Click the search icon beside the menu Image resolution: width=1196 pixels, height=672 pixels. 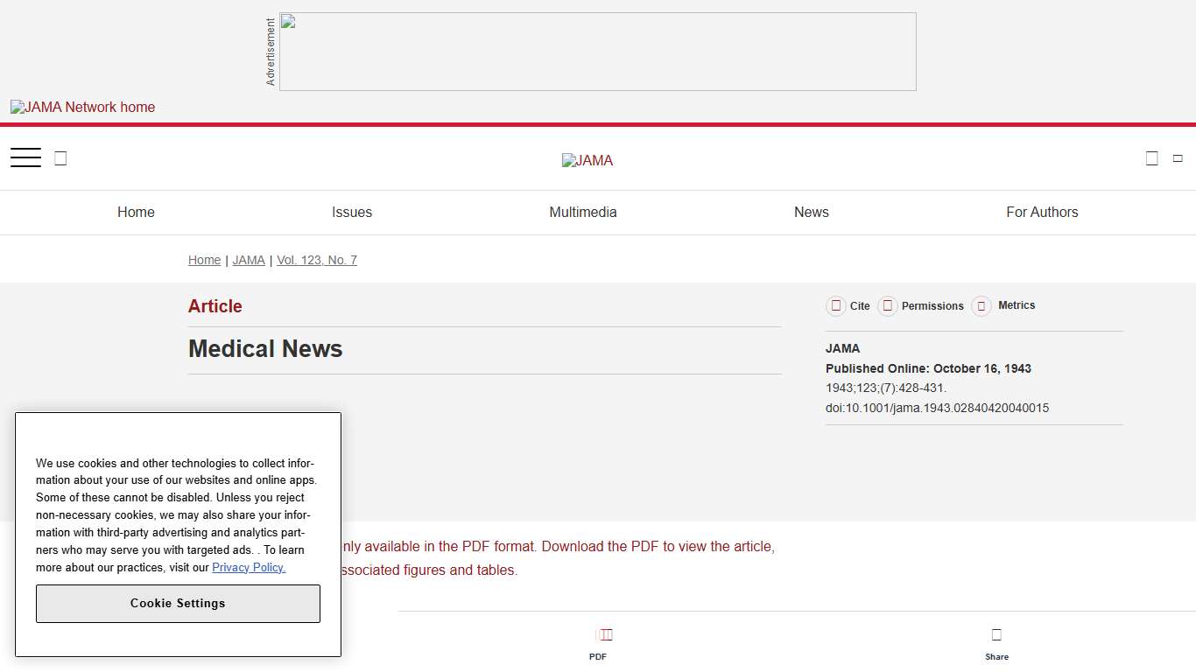[x=60, y=157]
